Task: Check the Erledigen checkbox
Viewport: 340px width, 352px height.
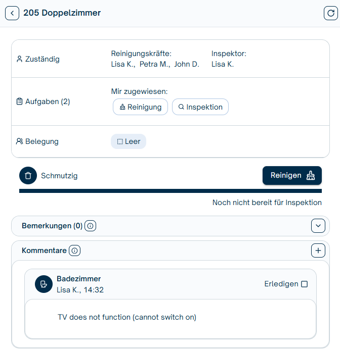Action: [304, 284]
